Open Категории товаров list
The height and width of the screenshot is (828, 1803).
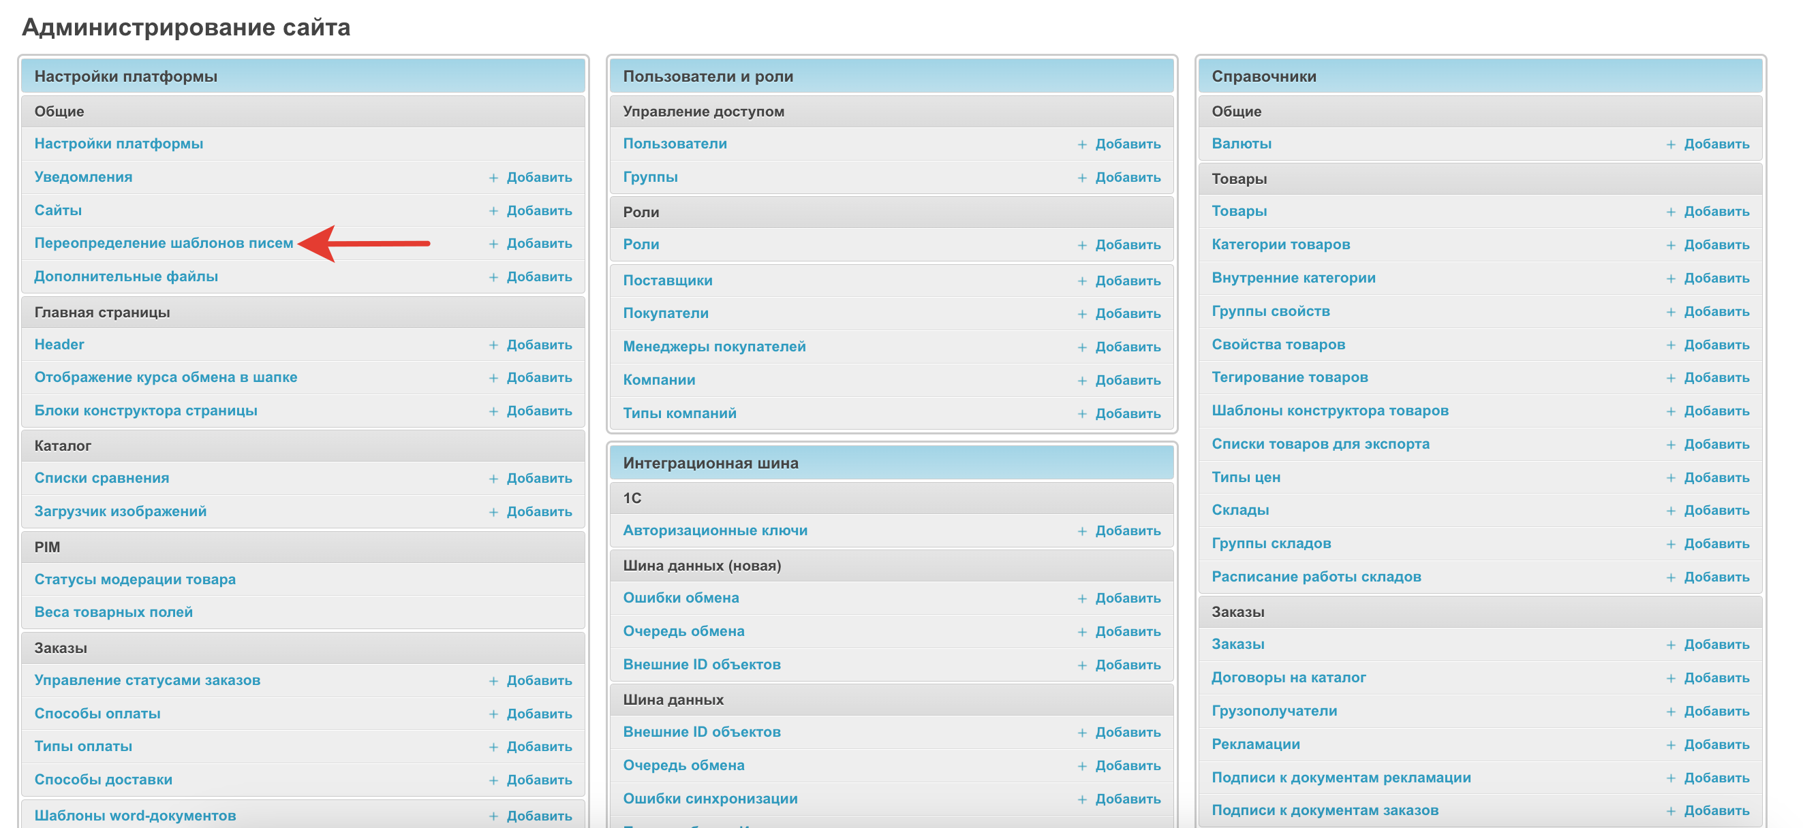[x=1280, y=244]
